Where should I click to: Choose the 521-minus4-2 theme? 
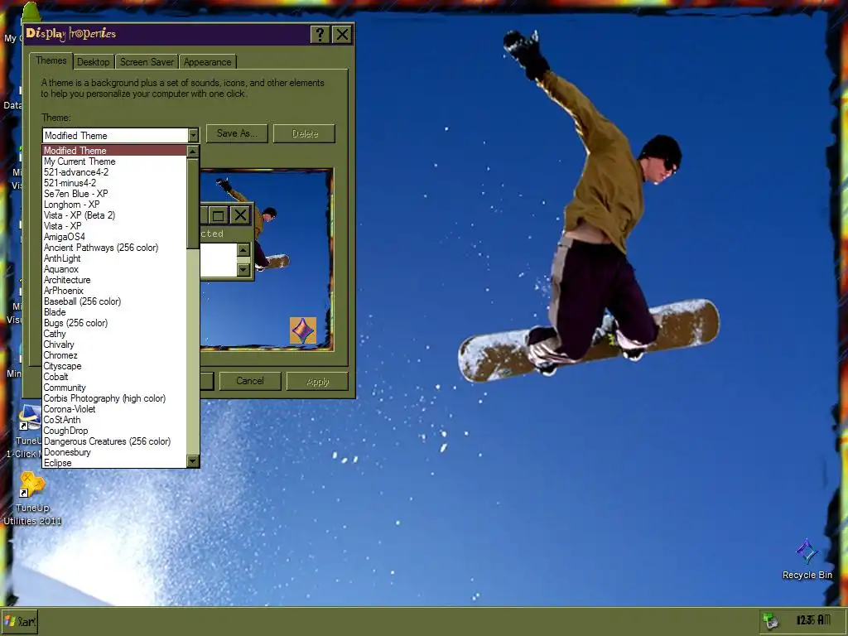click(x=114, y=183)
